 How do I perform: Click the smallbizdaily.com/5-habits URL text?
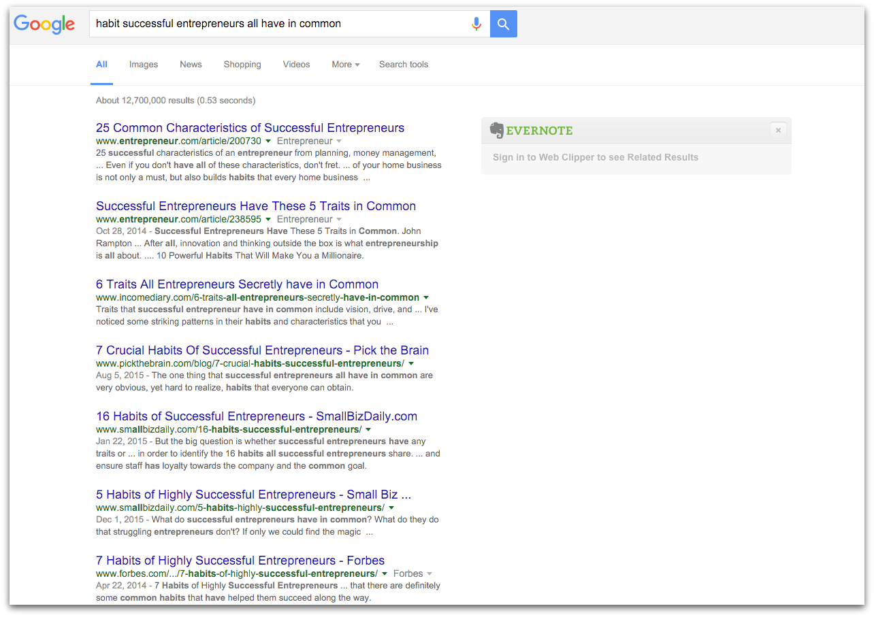pyautogui.click(x=240, y=508)
